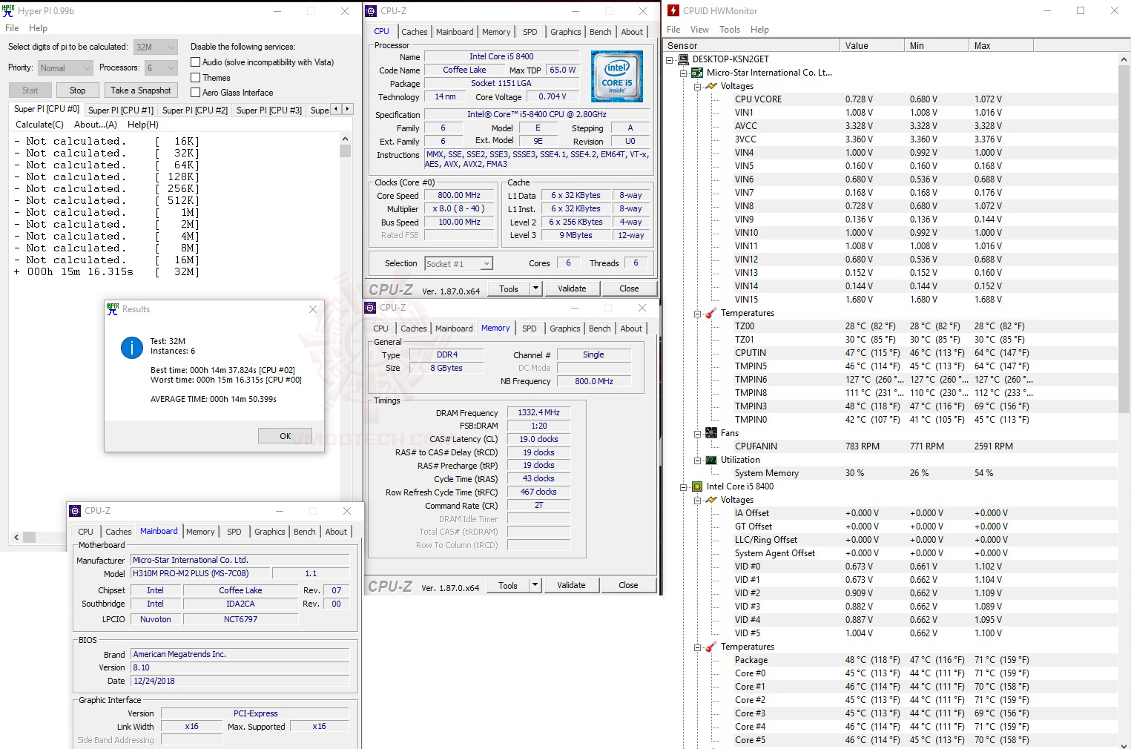The height and width of the screenshot is (749, 1131).
Task: Click the Utilization icon in HWMonitor tree
Action: [711, 460]
